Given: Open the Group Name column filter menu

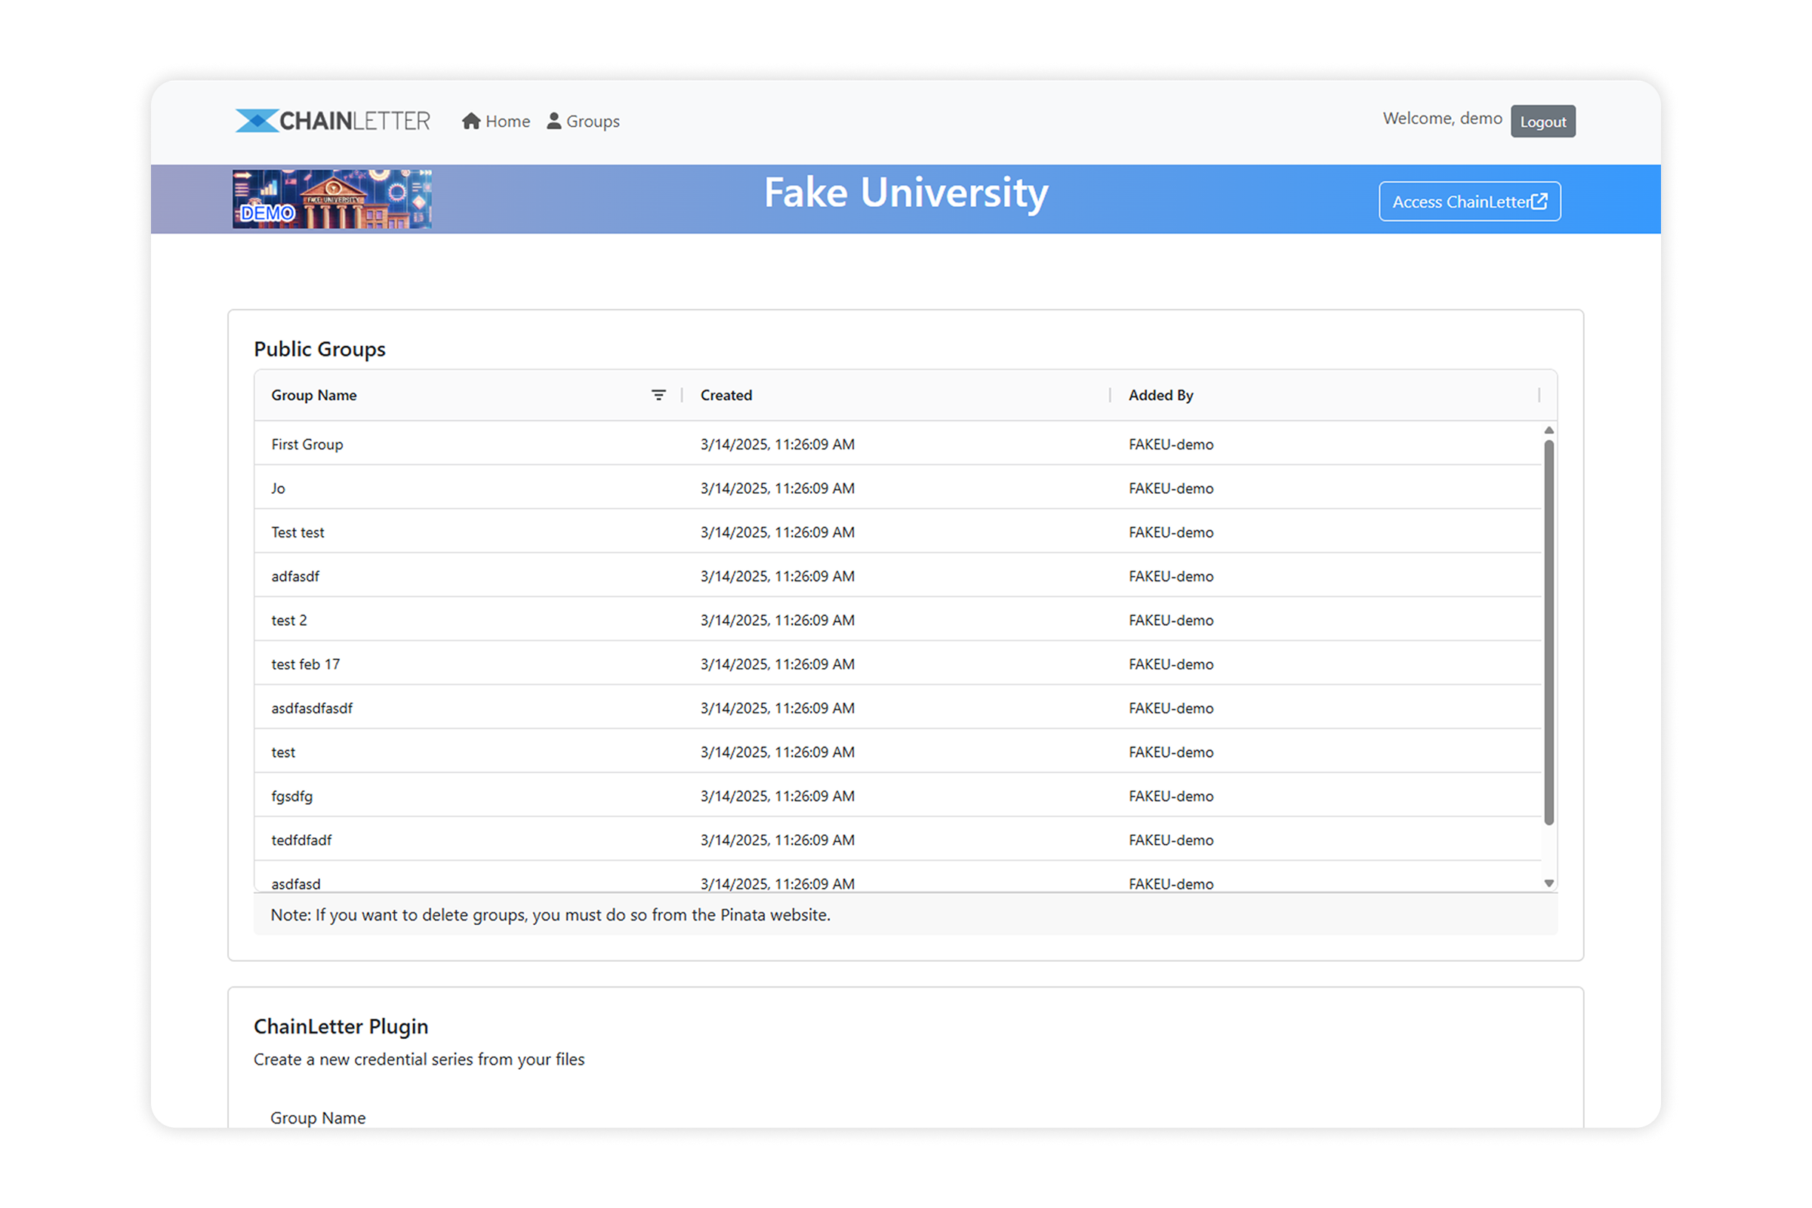Looking at the screenshot, I should tap(658, 395).
